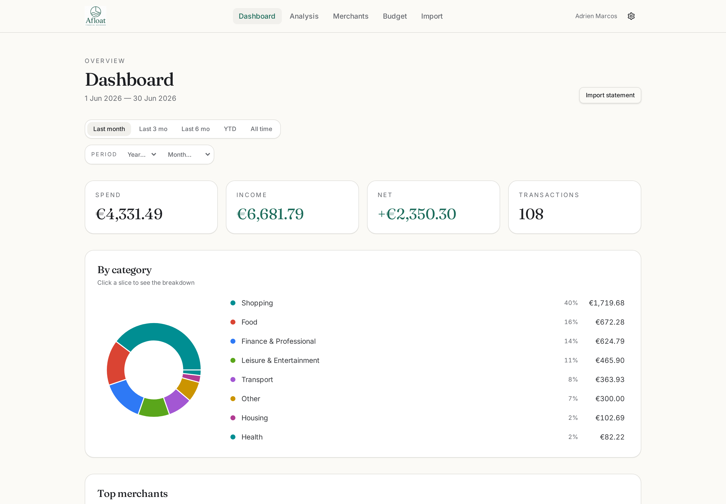Select the Last month range

[x=109, y=129]
